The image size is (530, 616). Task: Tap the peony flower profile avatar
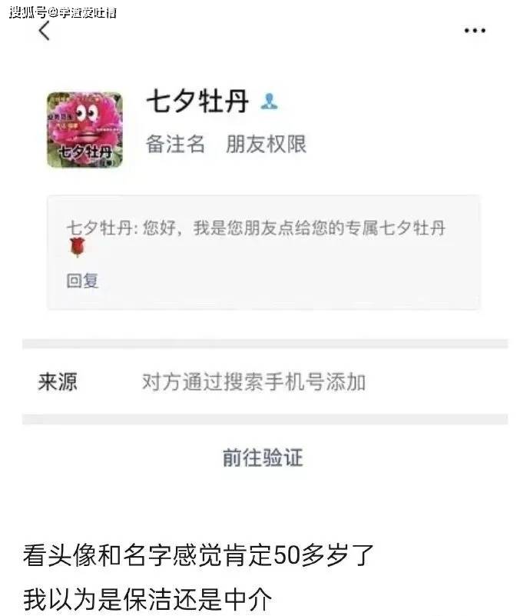click(84, 130)
